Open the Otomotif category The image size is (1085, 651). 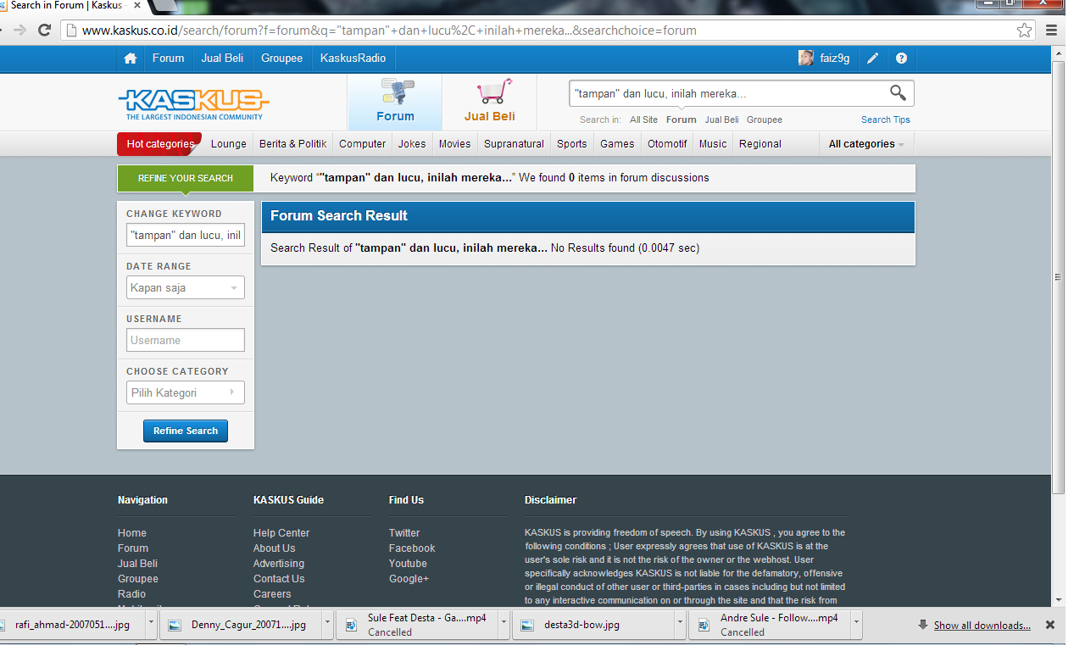(x=667, y=143)
